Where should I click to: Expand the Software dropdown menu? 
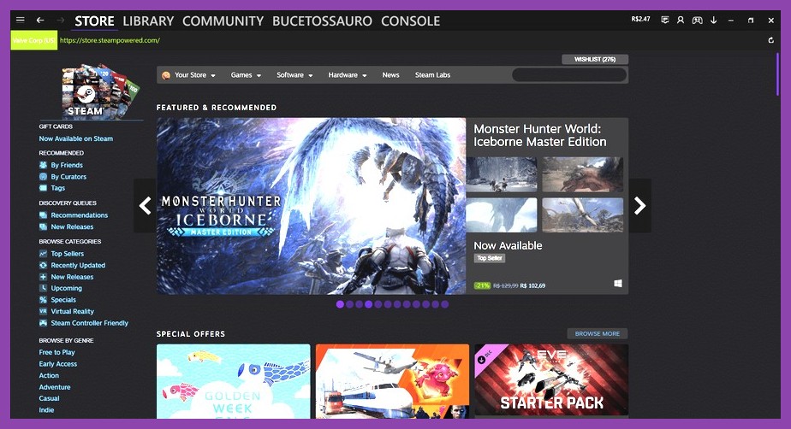294,75
